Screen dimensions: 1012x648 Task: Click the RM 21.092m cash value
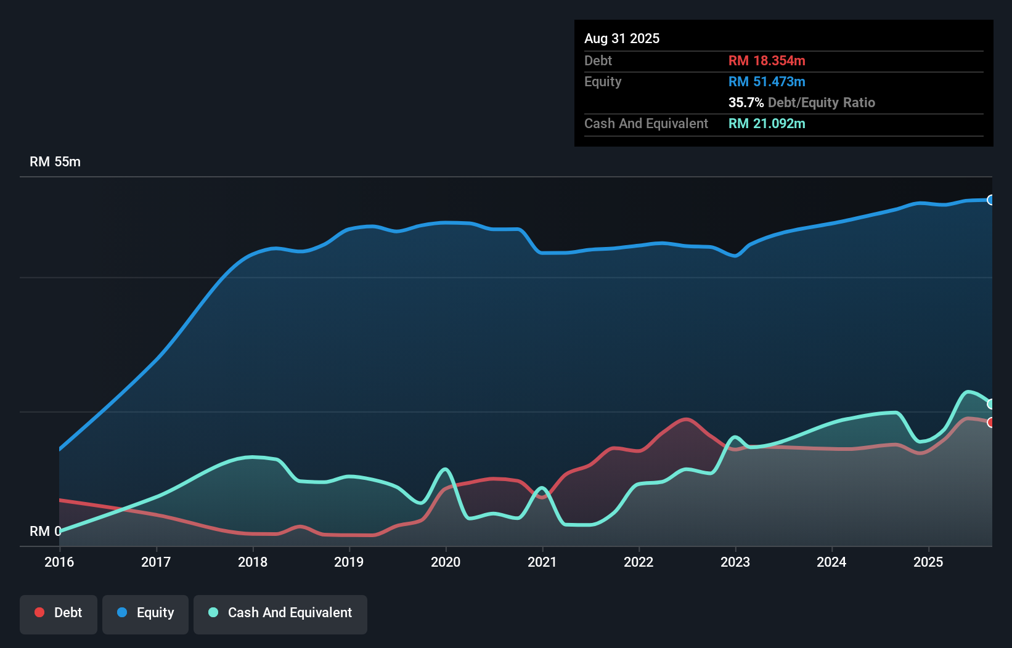[x=767, y=123]
